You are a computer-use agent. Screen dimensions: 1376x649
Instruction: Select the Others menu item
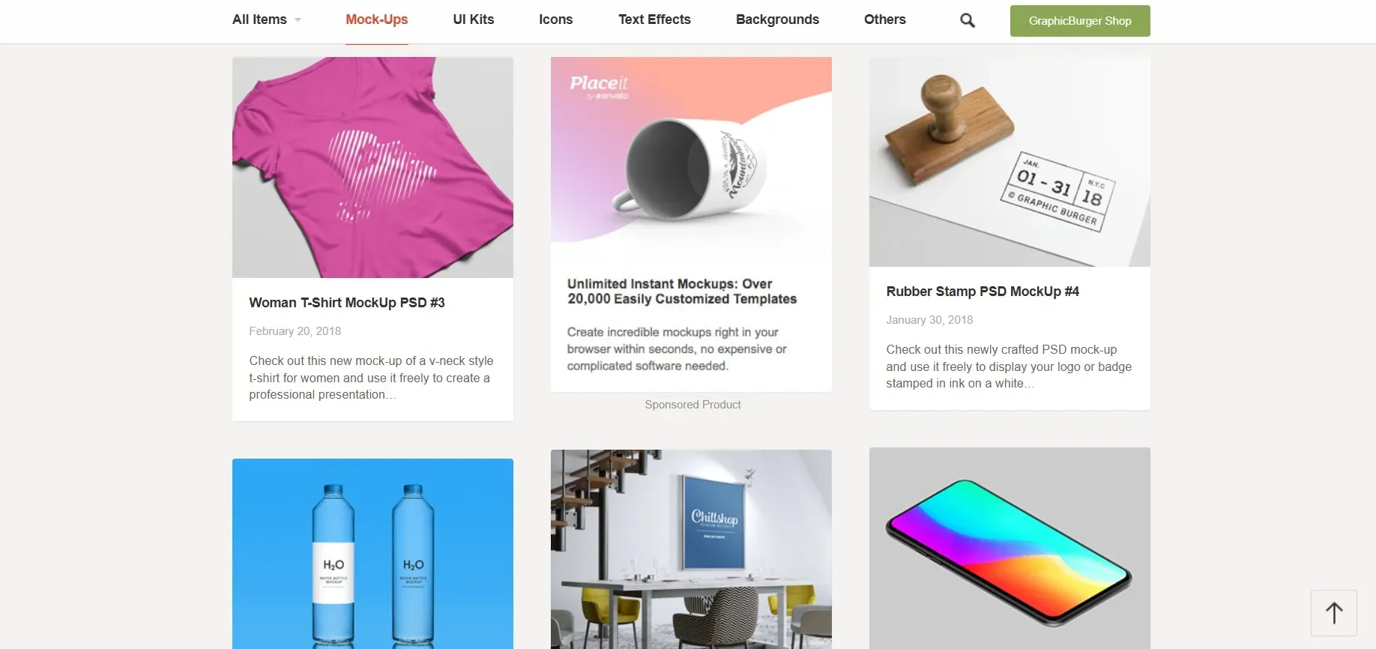[x=885, y=19]
